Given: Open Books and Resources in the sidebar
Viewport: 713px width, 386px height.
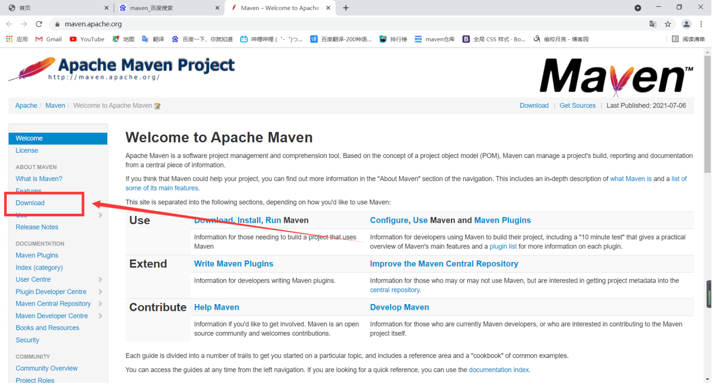Looking at the screenshot, I should (47, 328).
